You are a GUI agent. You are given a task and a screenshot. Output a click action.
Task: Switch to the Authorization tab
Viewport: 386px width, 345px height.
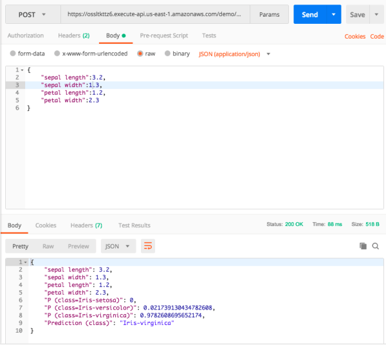25,35
